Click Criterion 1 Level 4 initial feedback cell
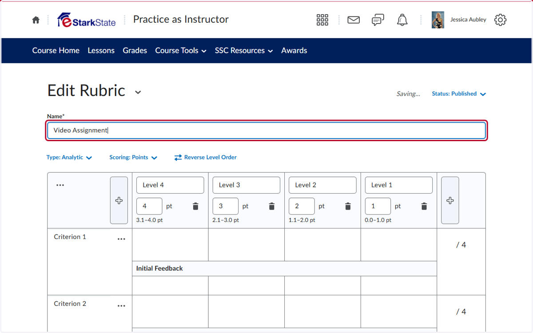 click(170, 285)
